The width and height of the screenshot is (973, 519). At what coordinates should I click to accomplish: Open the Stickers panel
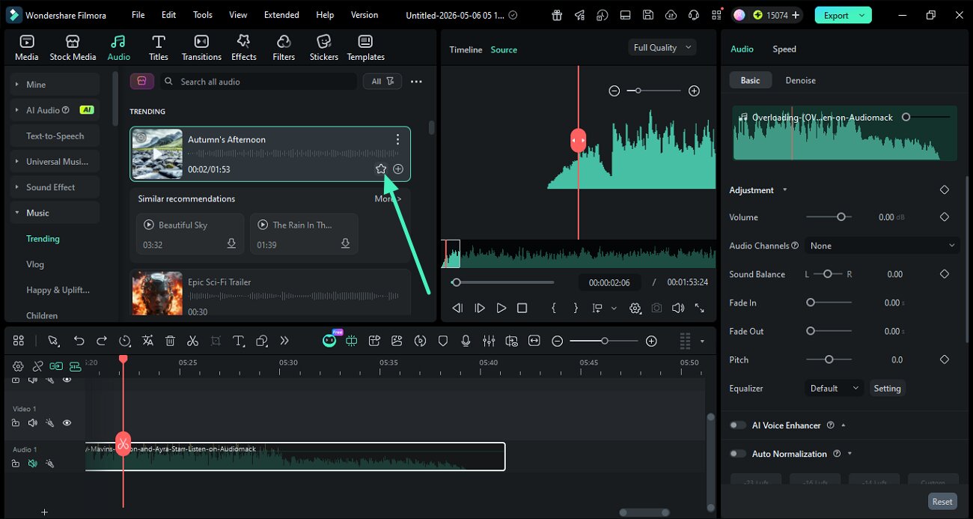point(324,48)
